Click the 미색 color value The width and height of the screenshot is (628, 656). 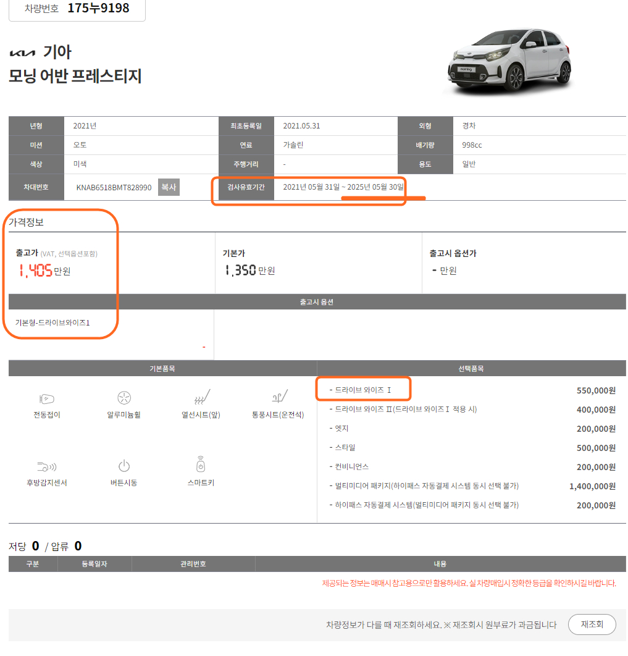tap(80, 164)
